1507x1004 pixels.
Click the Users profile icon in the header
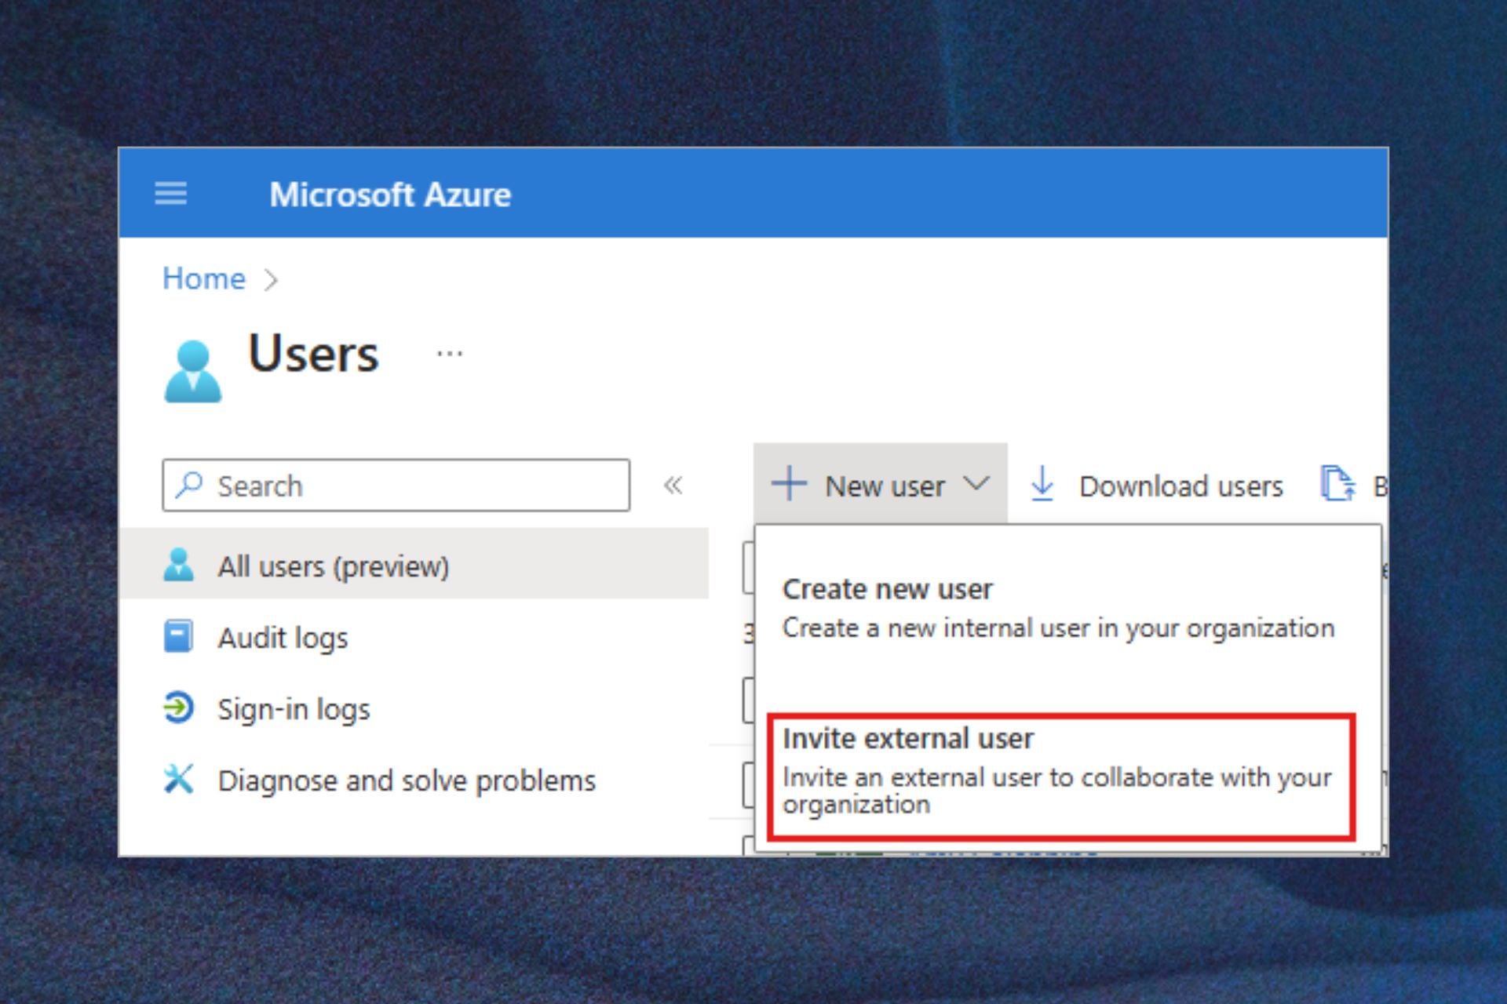coord(192,369)
